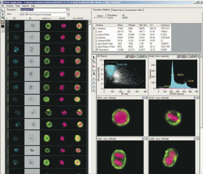The height and width of the screenshot is (174, 203).
Task: Toggle blue brightness icon in gallery toolbar
Action: click(x=3, y=14)
